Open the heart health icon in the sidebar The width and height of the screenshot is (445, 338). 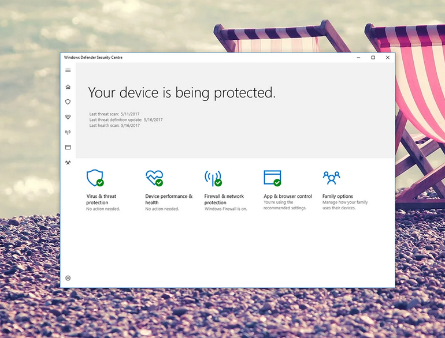pos(68,117)
